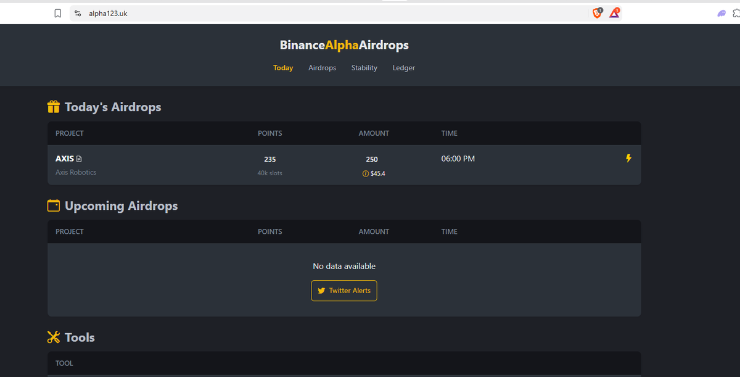Viewport: 740px width, 377px height.
Task: Click the Axis Robotics subtitle text
Action: 76,173
